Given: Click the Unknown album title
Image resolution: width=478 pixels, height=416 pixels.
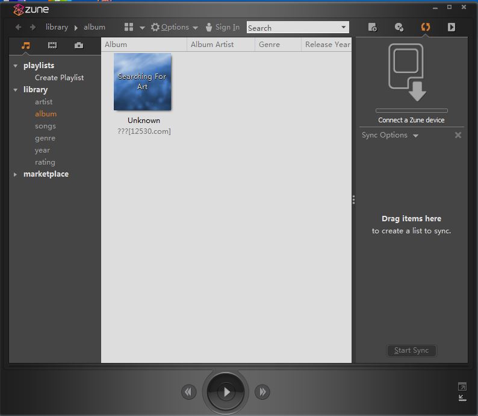Looking at the screenshot, I should pyautogui.click(x=144, y=121).
